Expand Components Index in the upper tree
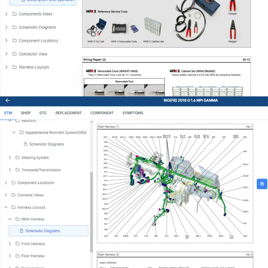 tap(6, 14)
